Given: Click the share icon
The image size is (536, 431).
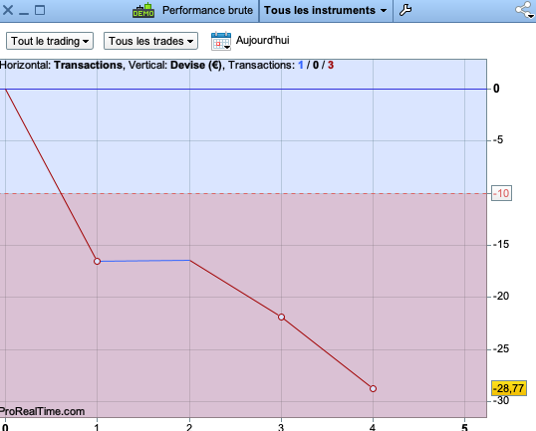Looking at the screenshot, I should pos(525,10).
